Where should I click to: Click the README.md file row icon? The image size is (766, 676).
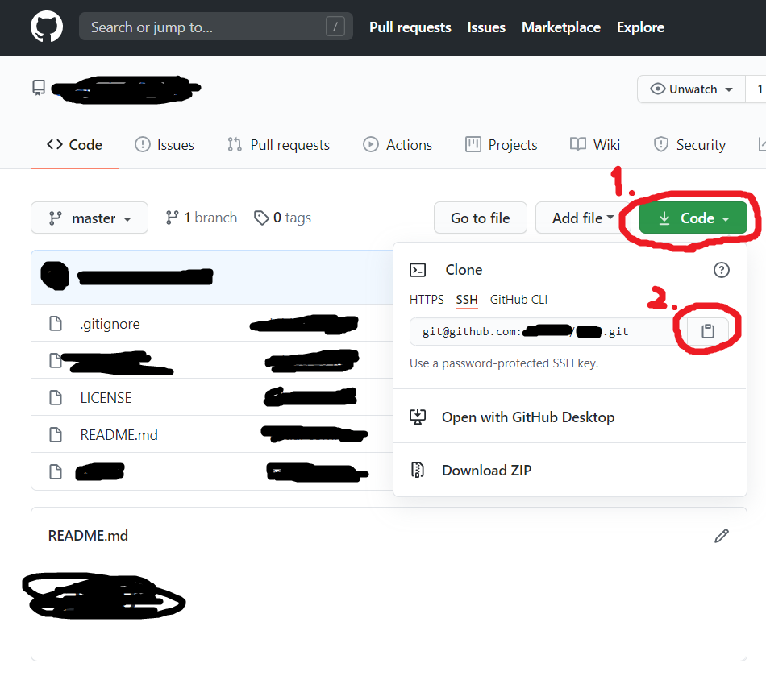click(56, 434)
